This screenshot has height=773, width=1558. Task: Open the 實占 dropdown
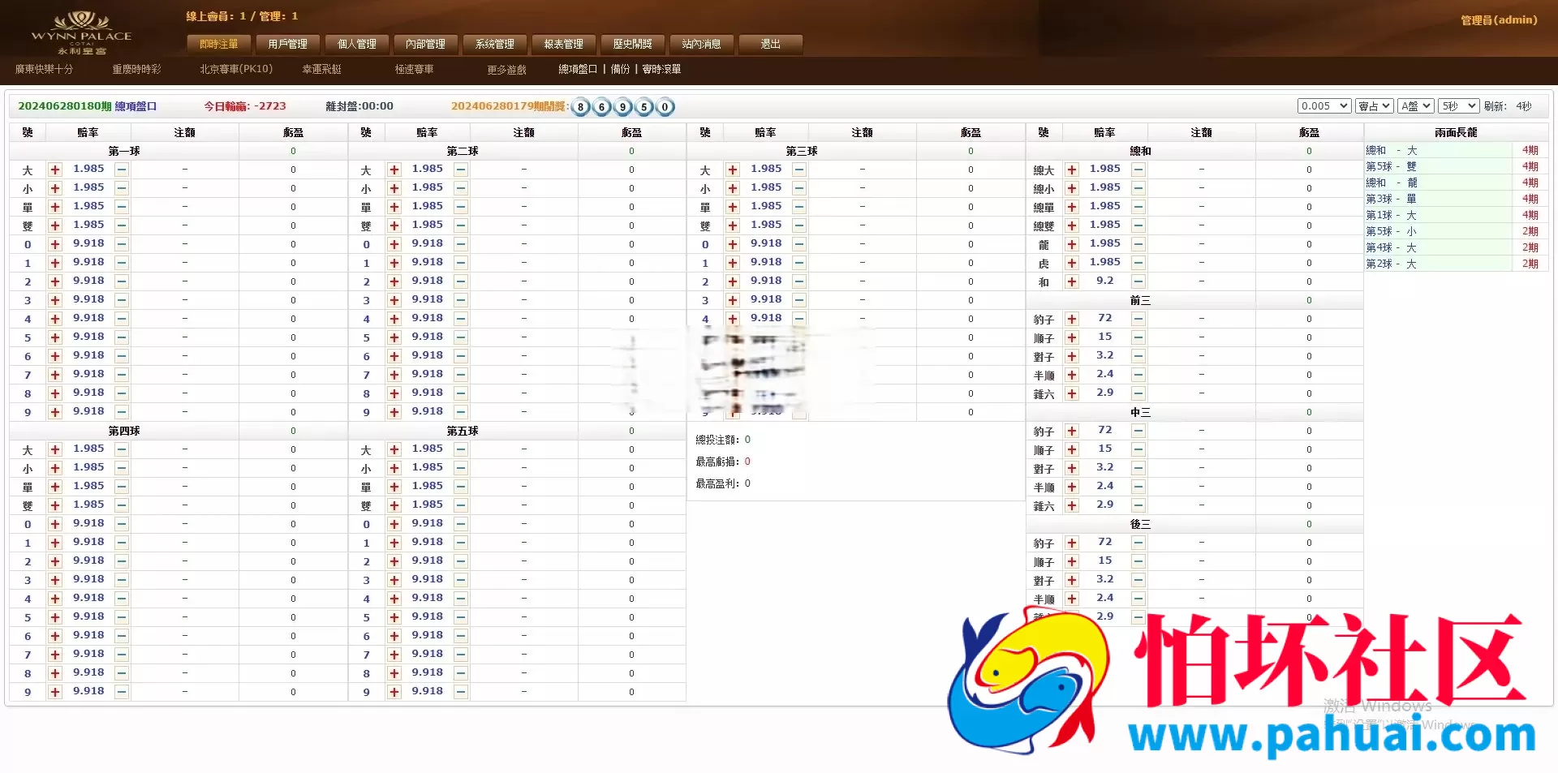click(1375, 106)
